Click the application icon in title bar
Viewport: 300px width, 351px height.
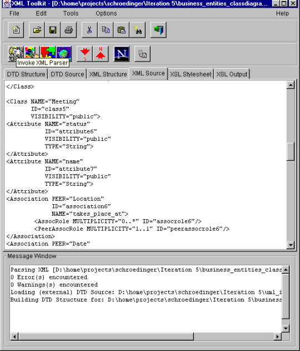(7, 3)
